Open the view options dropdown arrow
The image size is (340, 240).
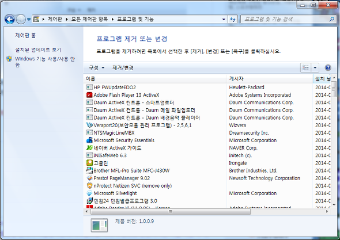click(x=315, y=68)
